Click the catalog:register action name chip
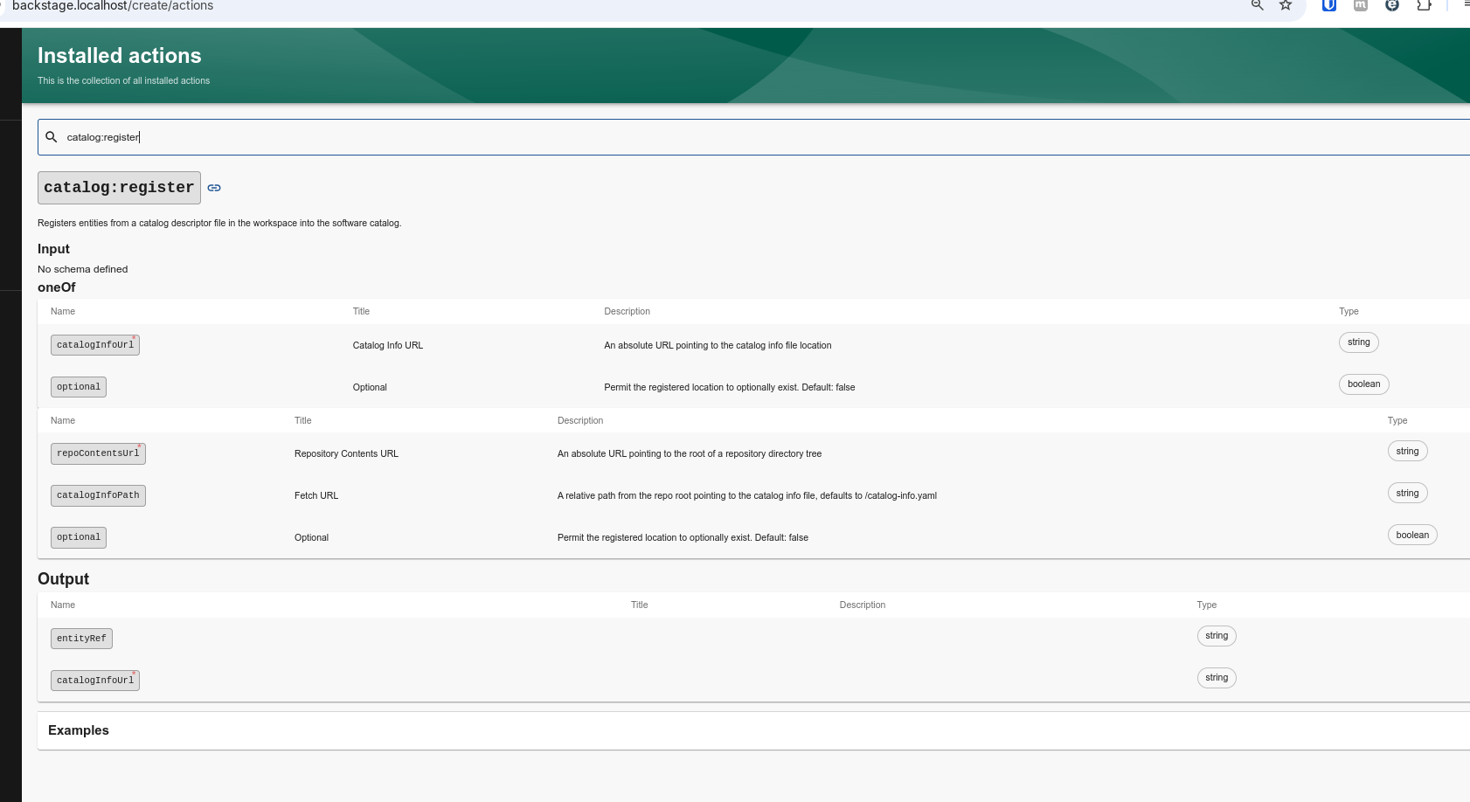1470x802 pixels. point(119,188)
